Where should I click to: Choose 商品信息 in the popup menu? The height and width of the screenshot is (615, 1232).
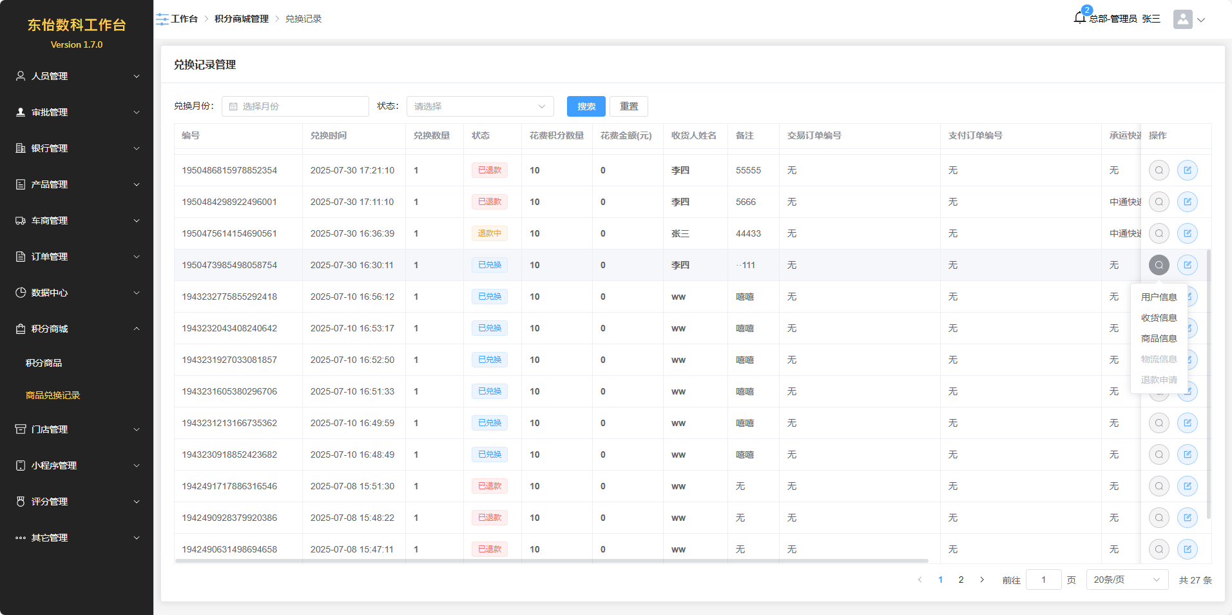tap(1159, 338)
